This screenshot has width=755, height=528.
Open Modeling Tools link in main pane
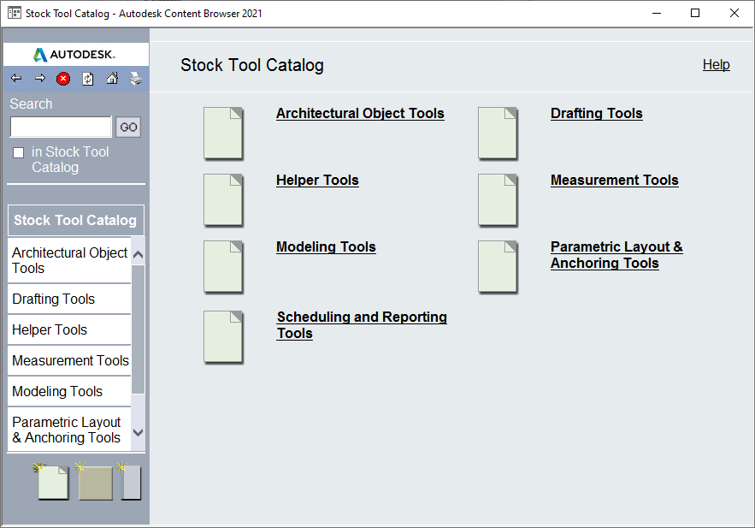pos(326,246)
